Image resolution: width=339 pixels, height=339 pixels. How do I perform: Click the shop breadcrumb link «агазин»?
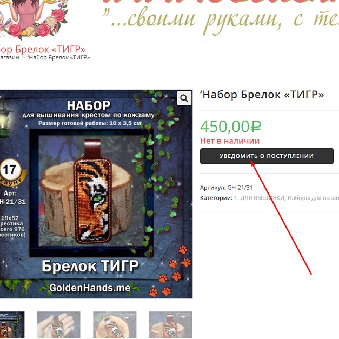tap(10, 57)
